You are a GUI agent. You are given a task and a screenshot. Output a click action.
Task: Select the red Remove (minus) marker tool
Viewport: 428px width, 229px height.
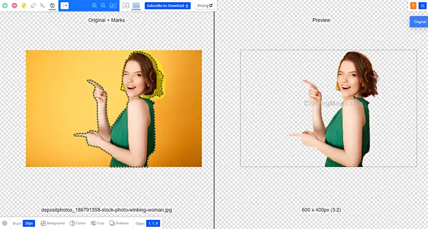coord(14,6)
